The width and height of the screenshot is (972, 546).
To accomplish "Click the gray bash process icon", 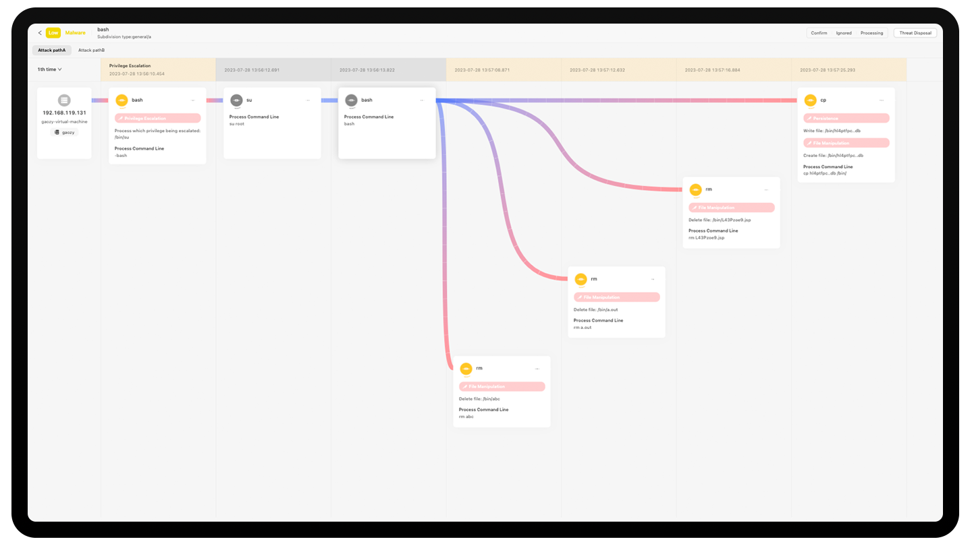I will coord(351,100).
